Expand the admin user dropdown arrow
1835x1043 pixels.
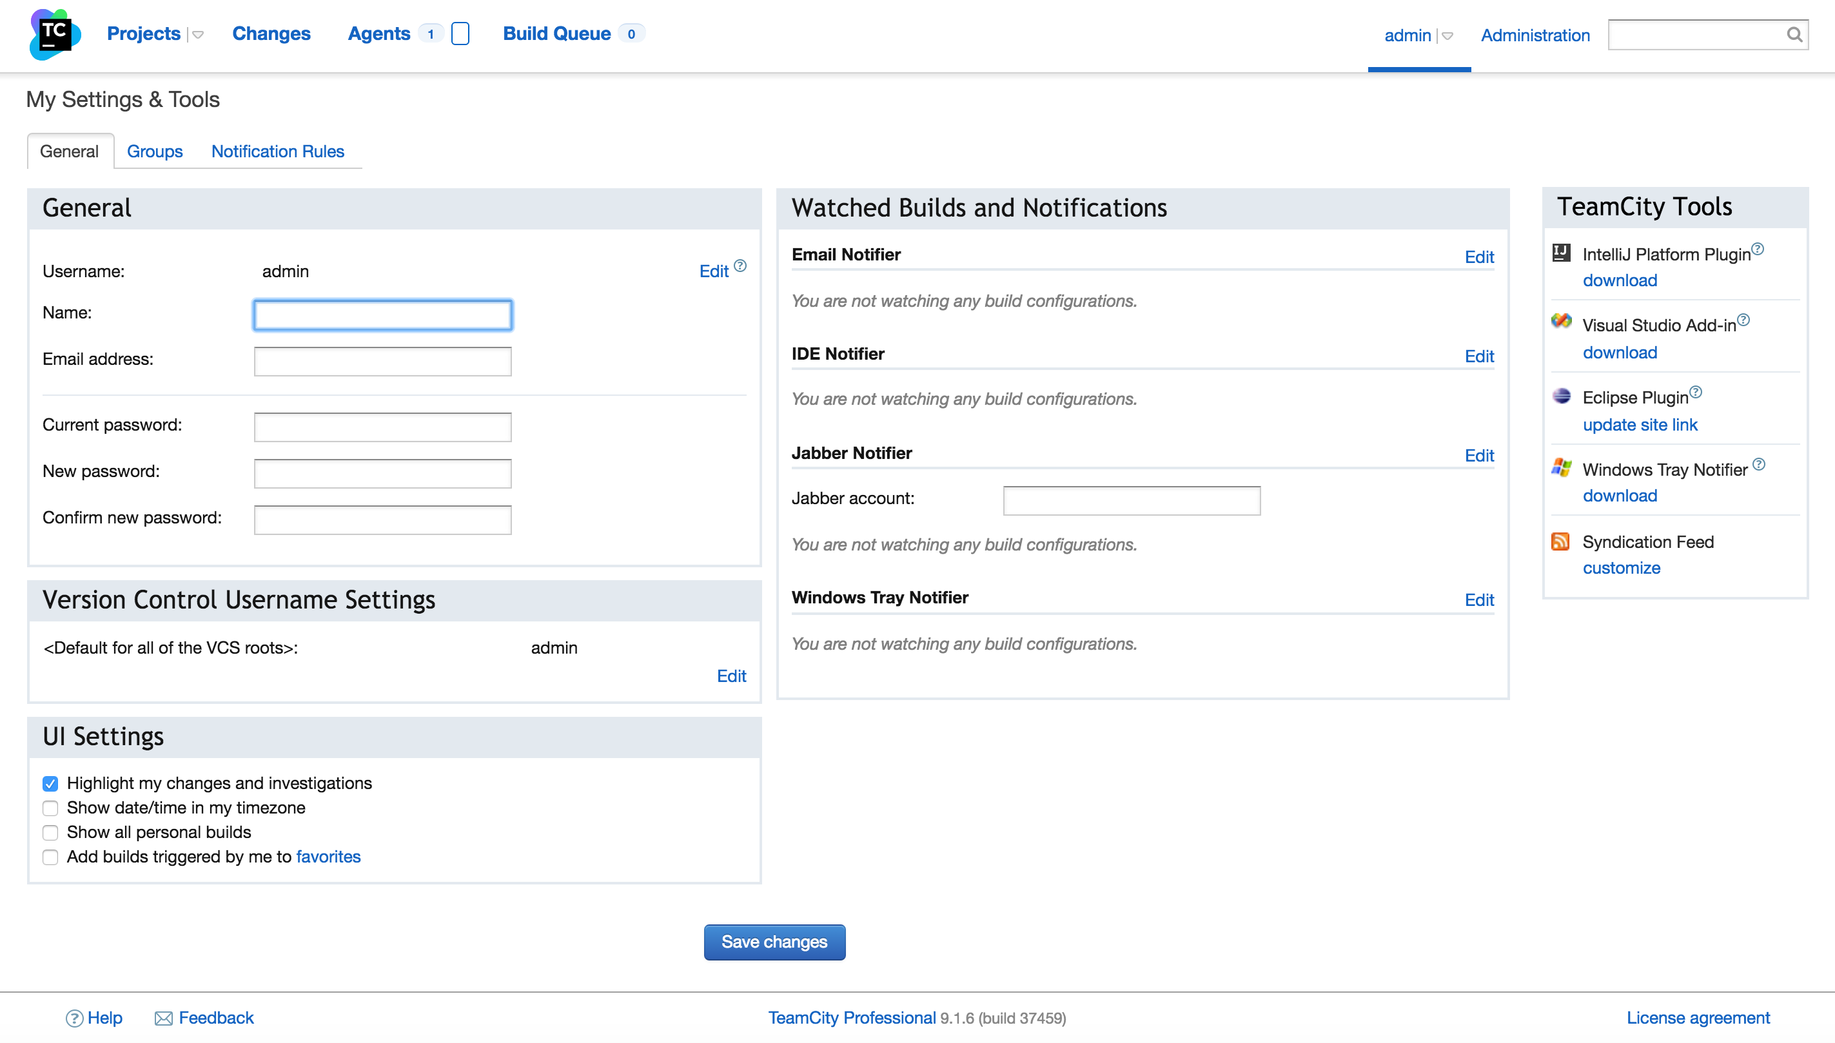[1447, 36]
